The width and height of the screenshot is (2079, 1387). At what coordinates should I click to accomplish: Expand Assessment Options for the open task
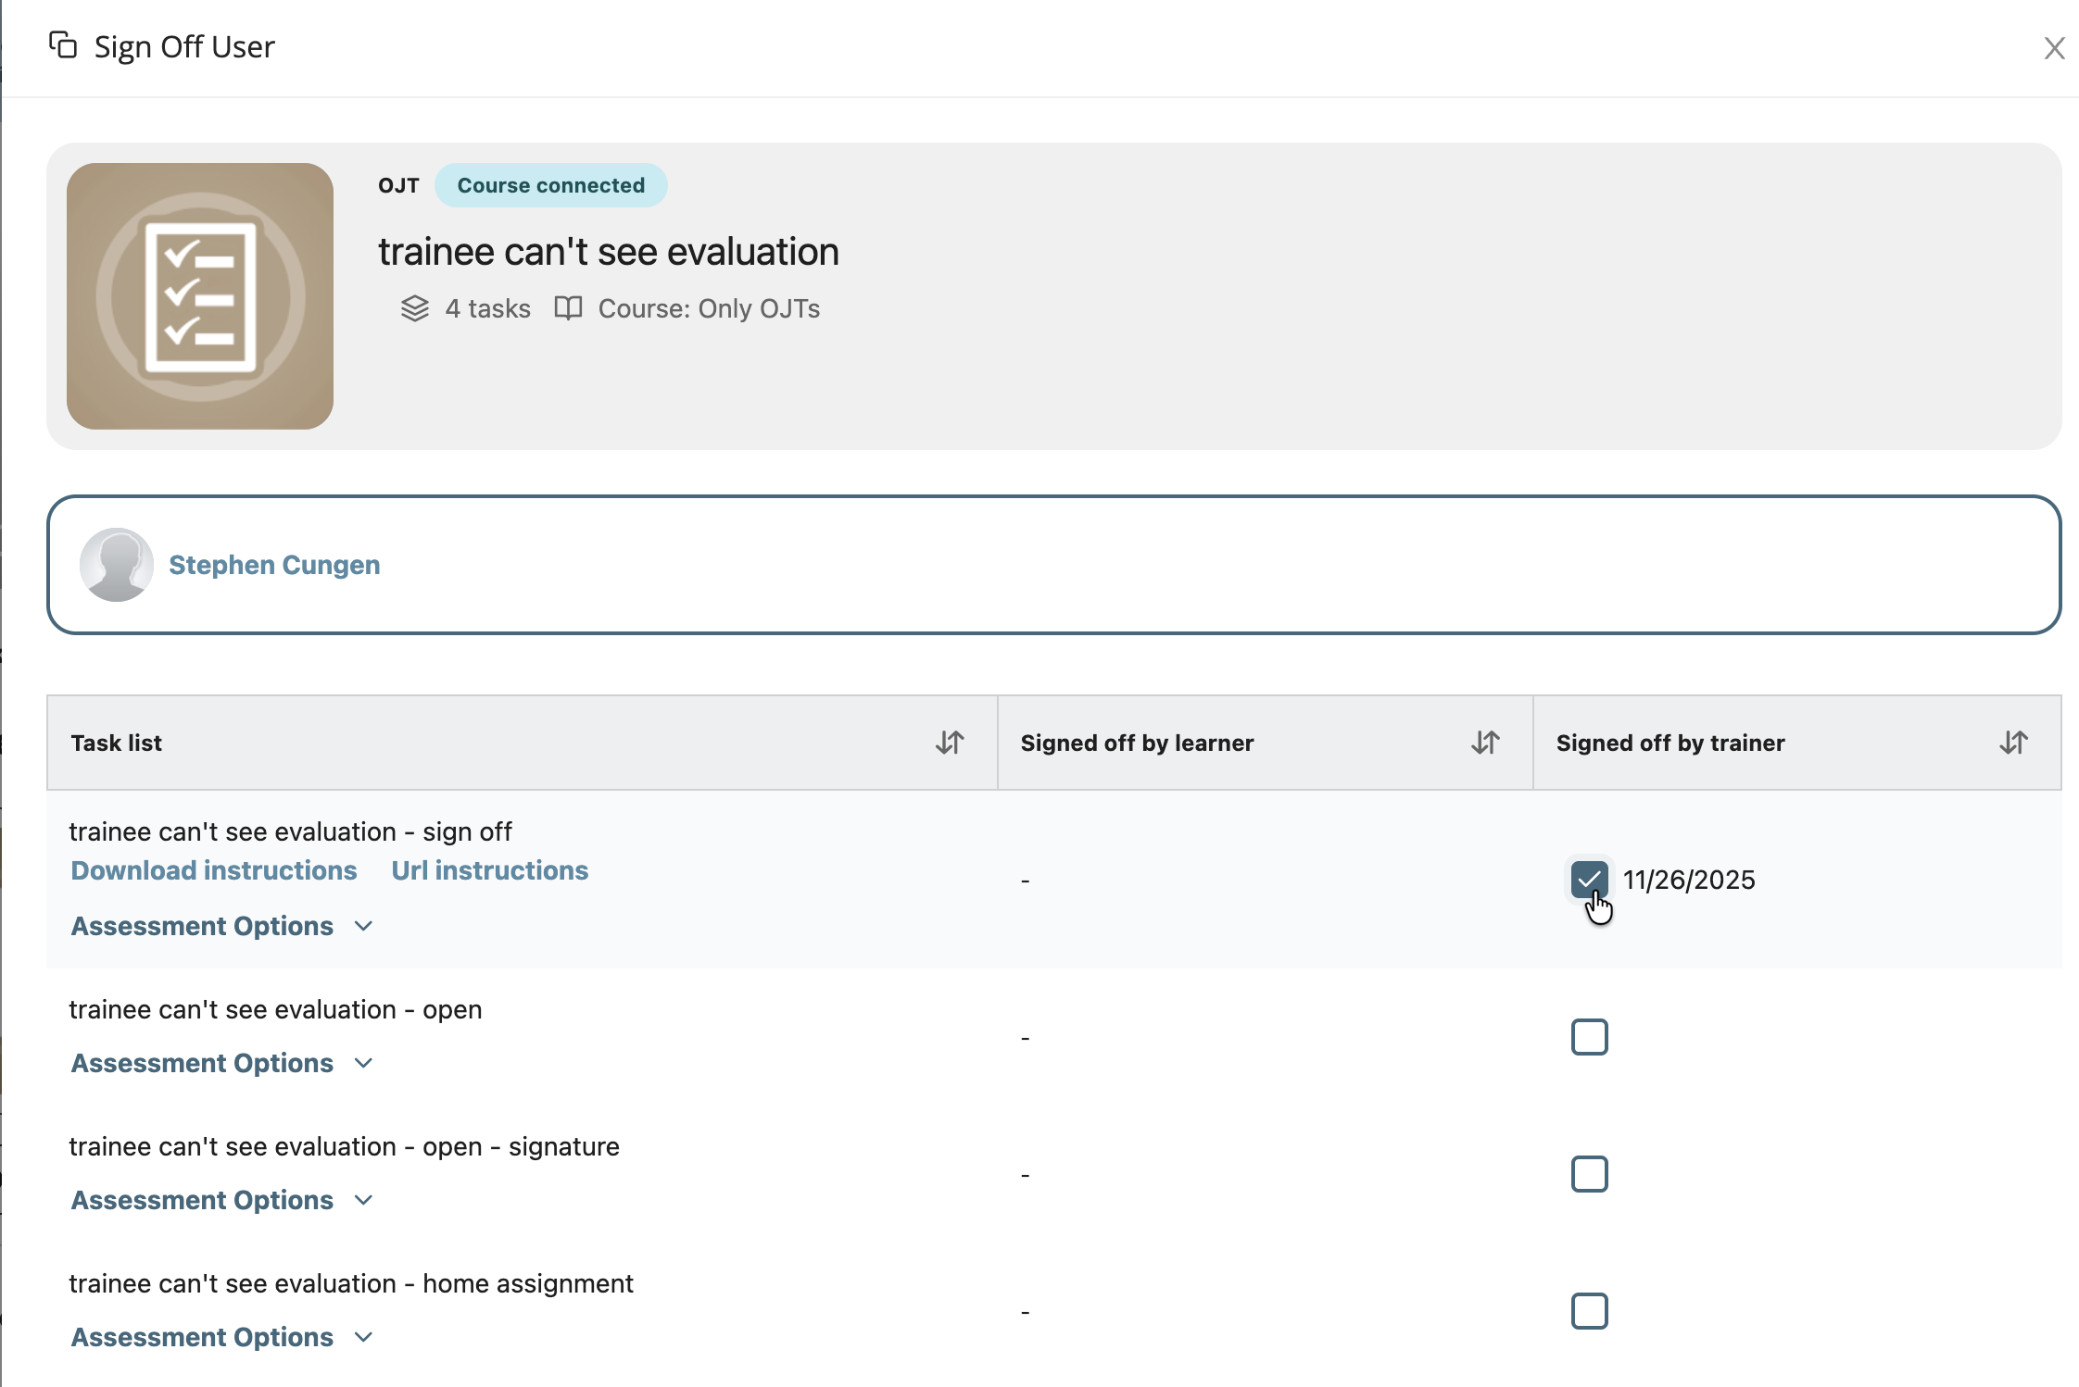pos(221,1063)
